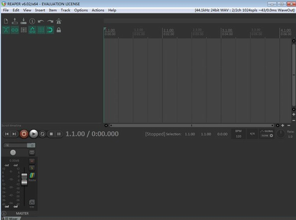Click the selection start 1.1.00 field
296x220 pixels.
coord(190,134)
